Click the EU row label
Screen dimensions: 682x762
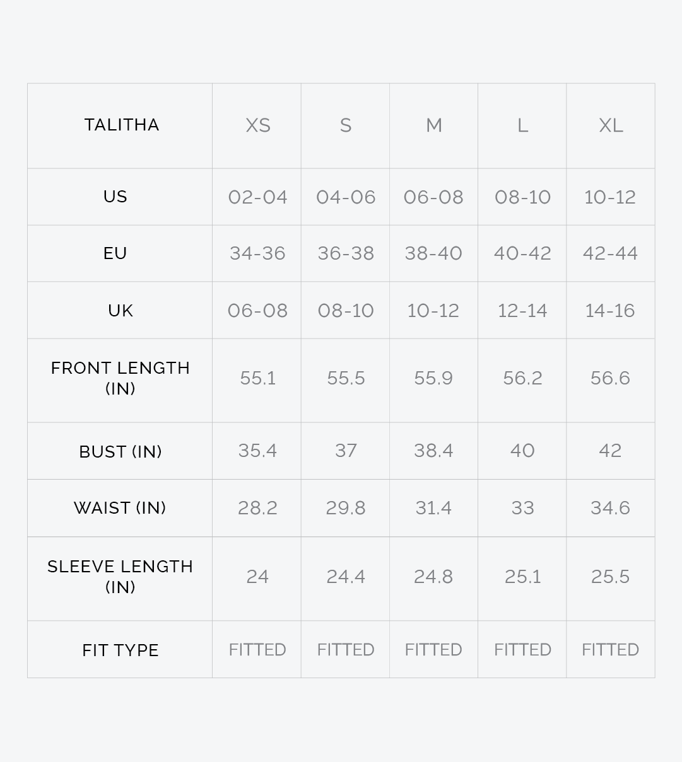pos(115,253)
